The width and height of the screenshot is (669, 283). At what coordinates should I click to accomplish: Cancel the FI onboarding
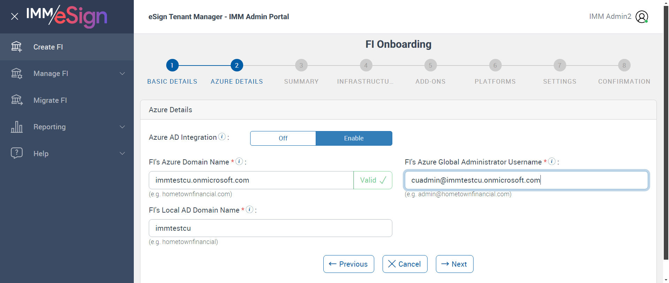(405, 264)
